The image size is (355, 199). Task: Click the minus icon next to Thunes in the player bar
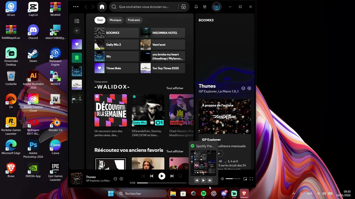pos(115,179)
